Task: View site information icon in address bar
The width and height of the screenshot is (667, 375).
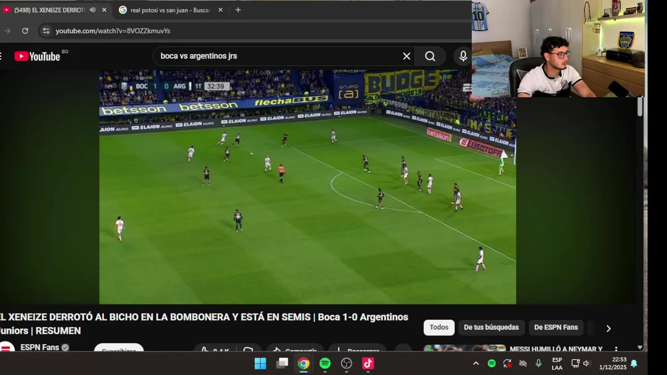Action: pos(46,31)
